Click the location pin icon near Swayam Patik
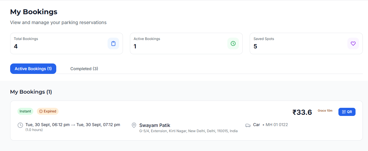This screenshot has height=151, width=368. [x=134, y=125]
